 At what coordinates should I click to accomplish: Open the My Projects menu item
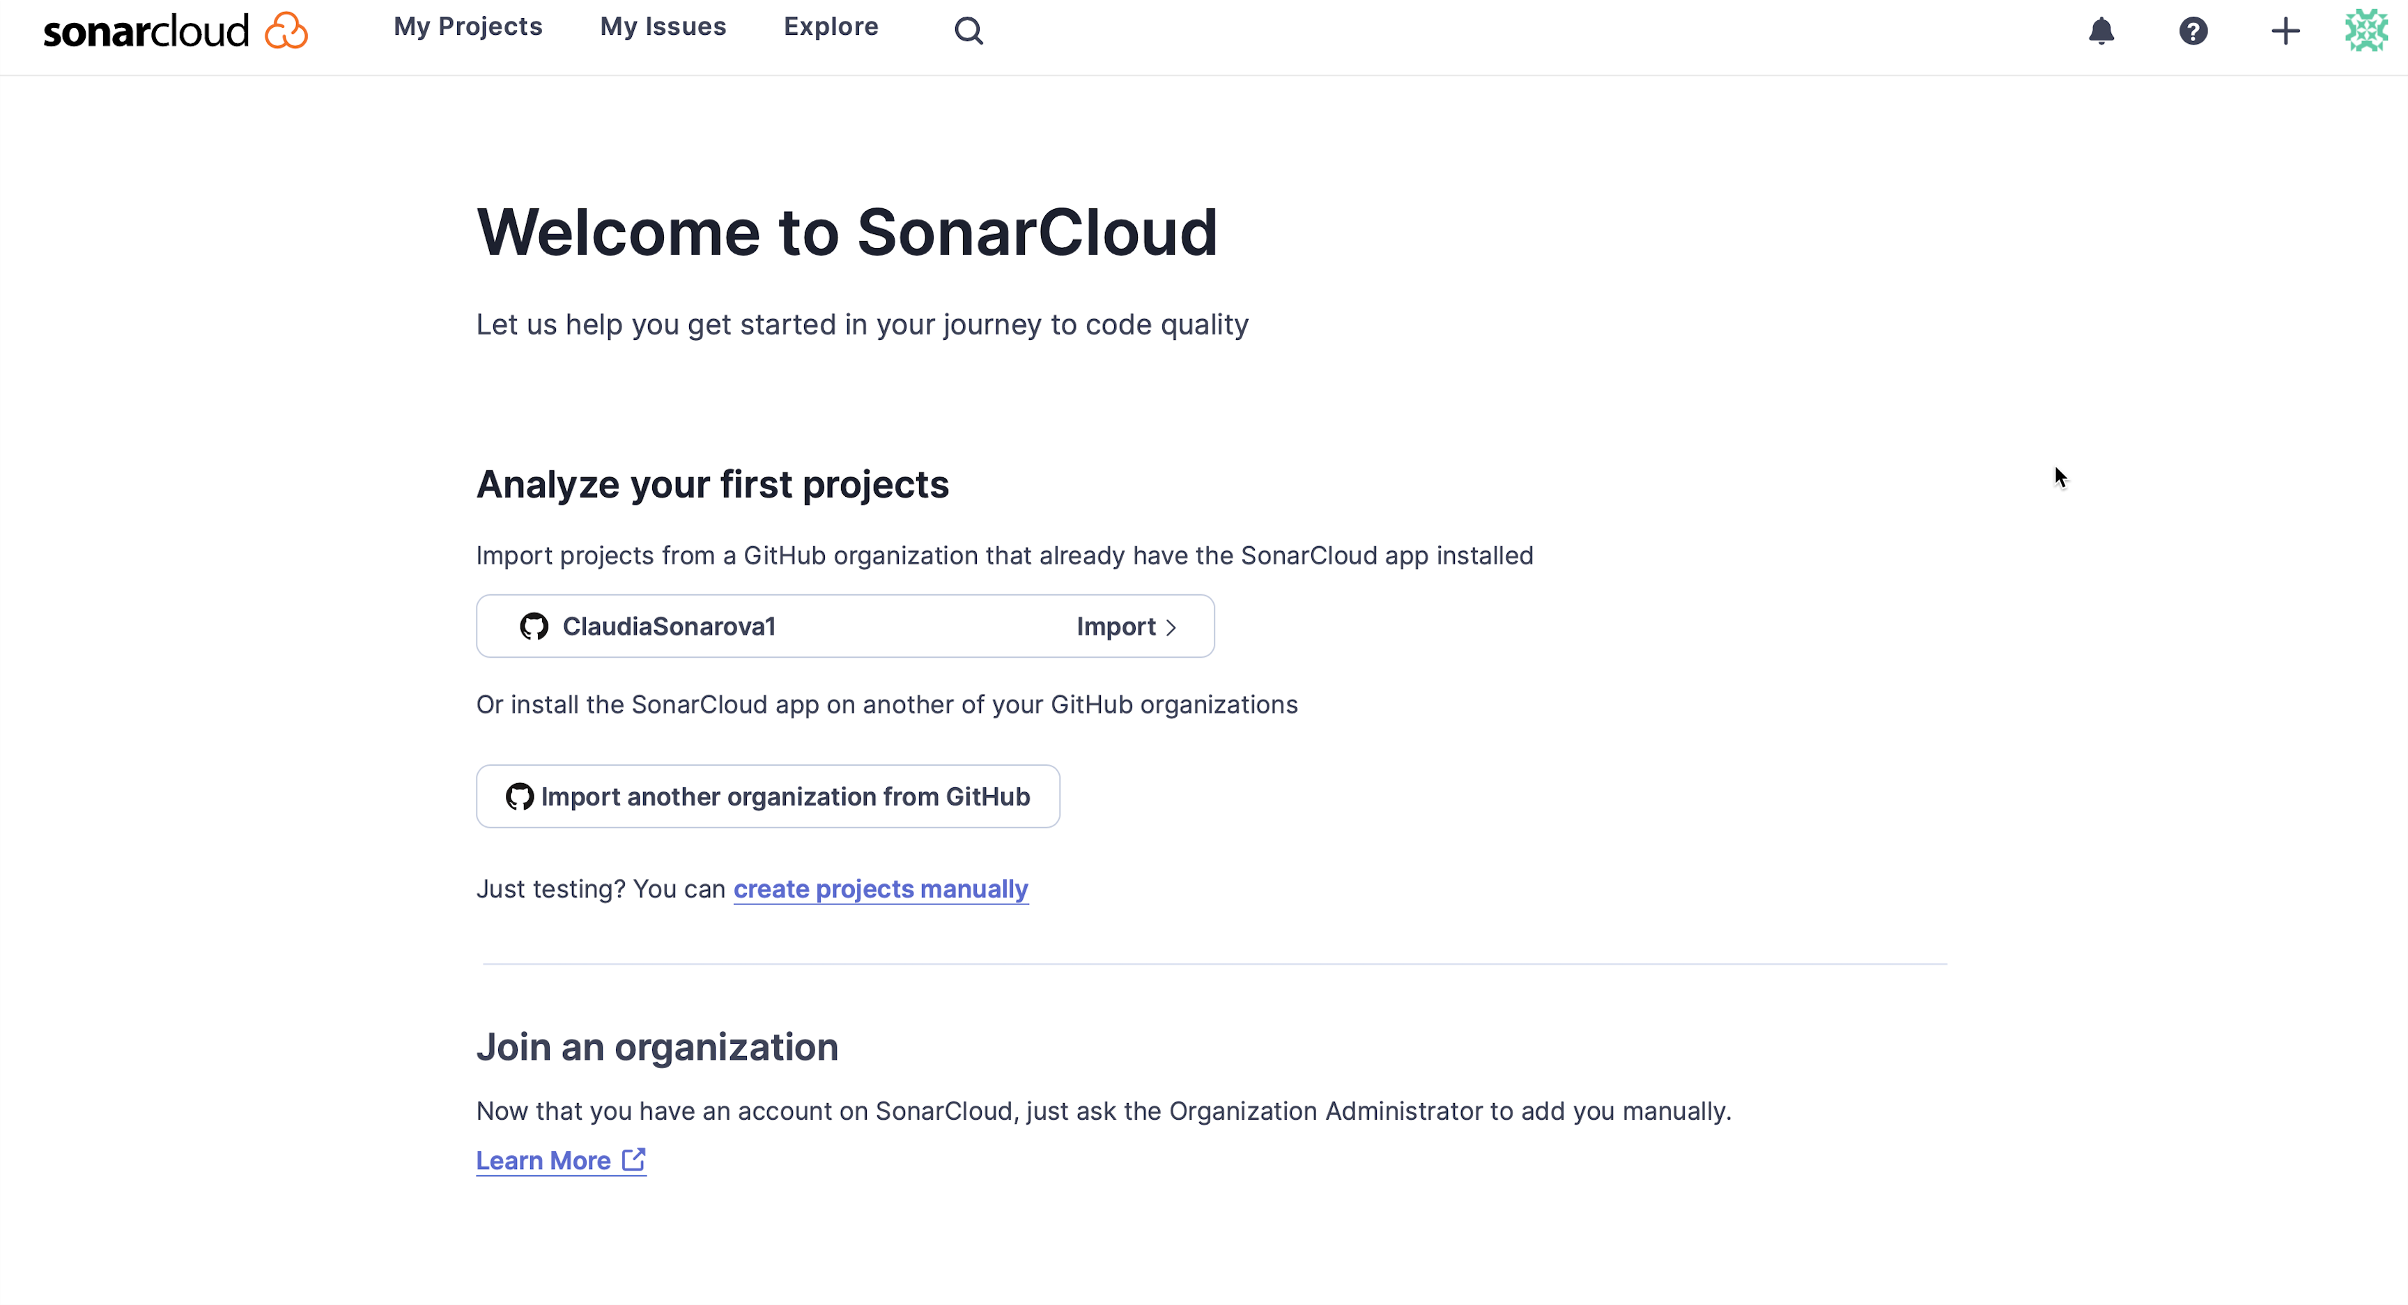[468, 27]
